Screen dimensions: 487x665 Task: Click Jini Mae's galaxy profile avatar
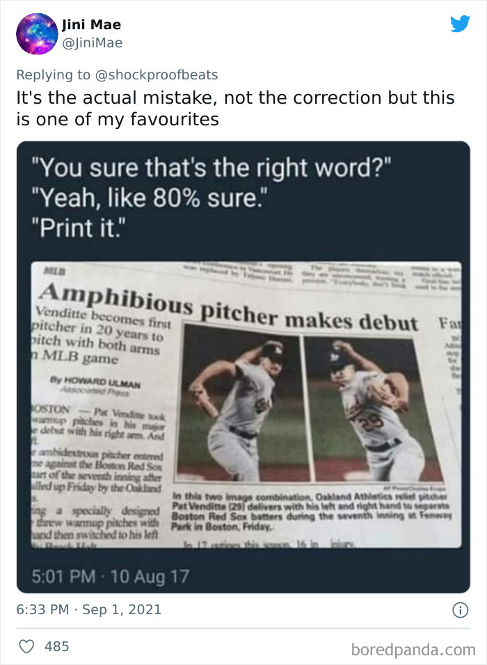36,33
